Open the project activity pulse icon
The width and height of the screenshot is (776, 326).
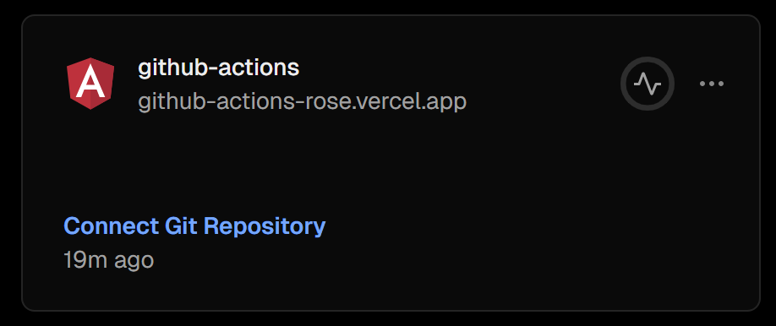click(x=648, y=84)
